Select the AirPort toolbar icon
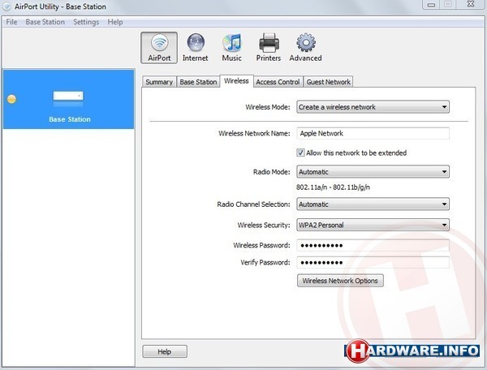487x370 pixels. click(159, 48)
